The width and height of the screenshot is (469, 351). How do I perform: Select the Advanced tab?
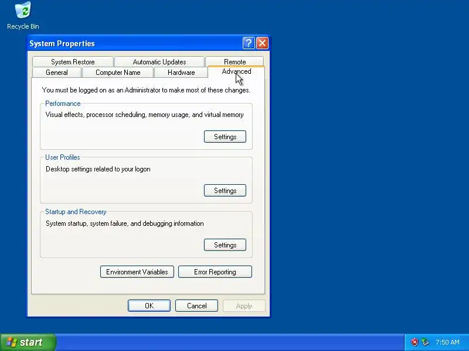point(236,71)
